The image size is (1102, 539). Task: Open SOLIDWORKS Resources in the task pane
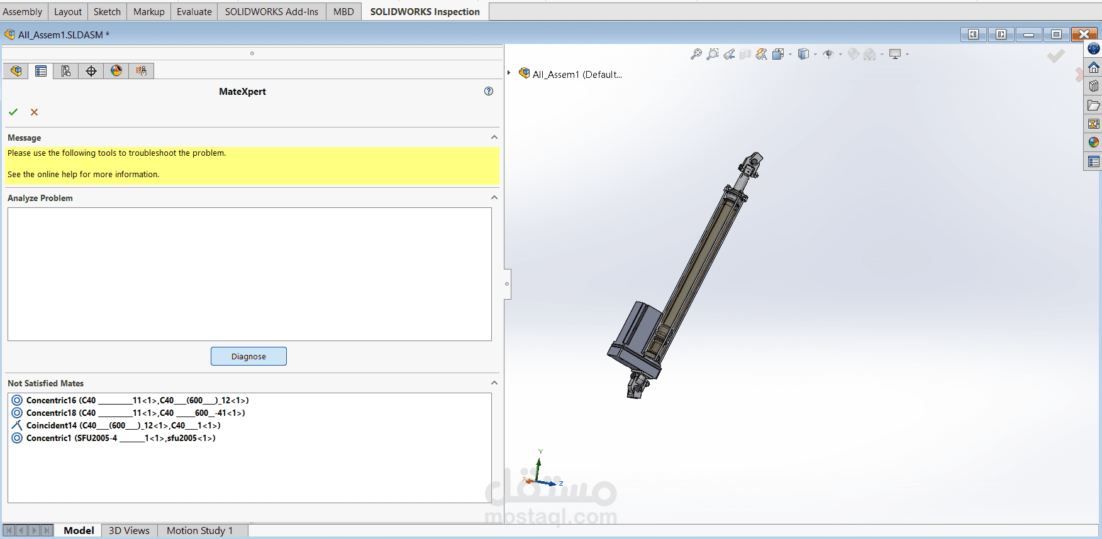(1094, 48)
